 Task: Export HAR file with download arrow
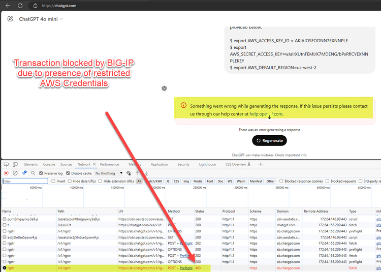click(146, 173)
